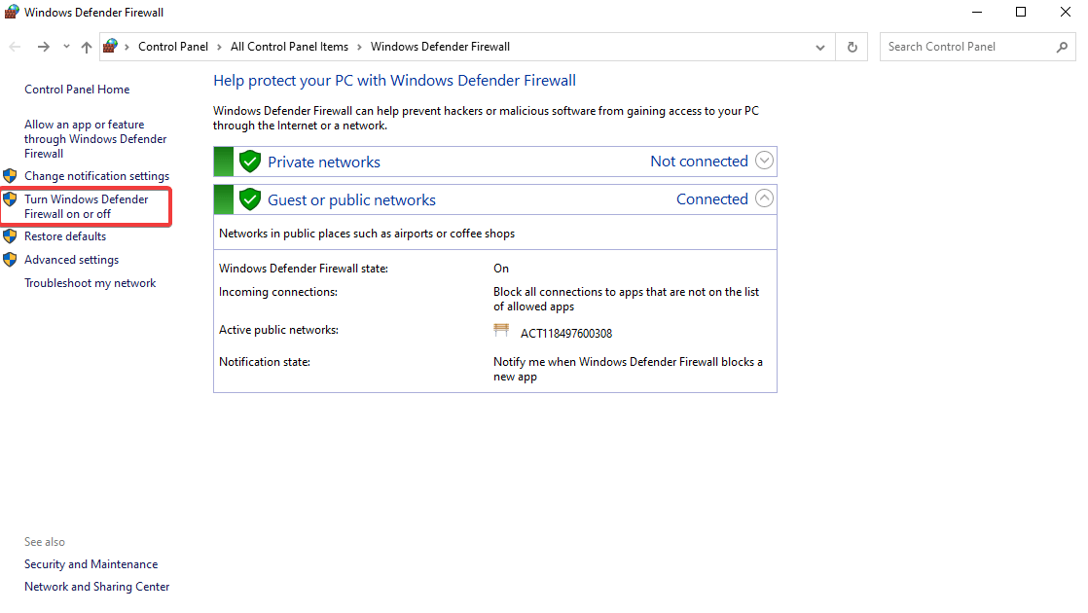
Task: Click the network icon beside ACT118497600308
Action: tap(501, 331)
